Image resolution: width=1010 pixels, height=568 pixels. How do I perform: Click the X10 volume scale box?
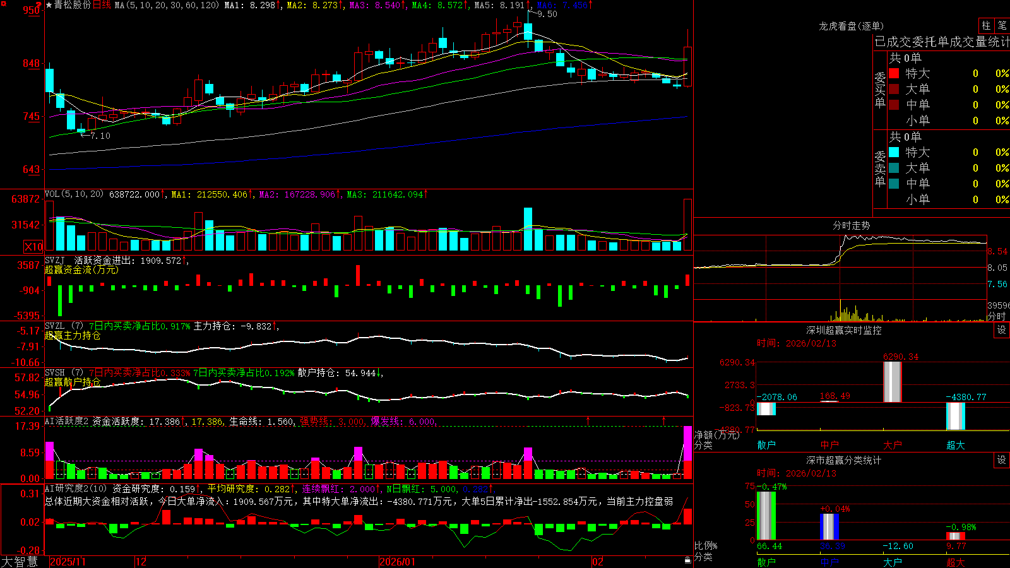coord(33,247)
